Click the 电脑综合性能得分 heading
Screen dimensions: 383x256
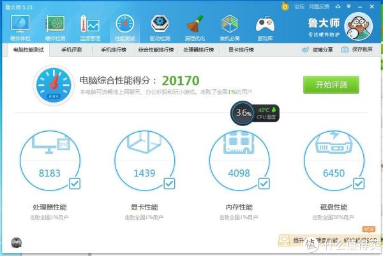118,80
